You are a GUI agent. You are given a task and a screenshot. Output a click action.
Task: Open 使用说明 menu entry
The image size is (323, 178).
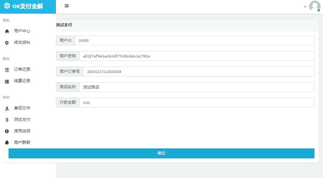[x=22, y=131]
